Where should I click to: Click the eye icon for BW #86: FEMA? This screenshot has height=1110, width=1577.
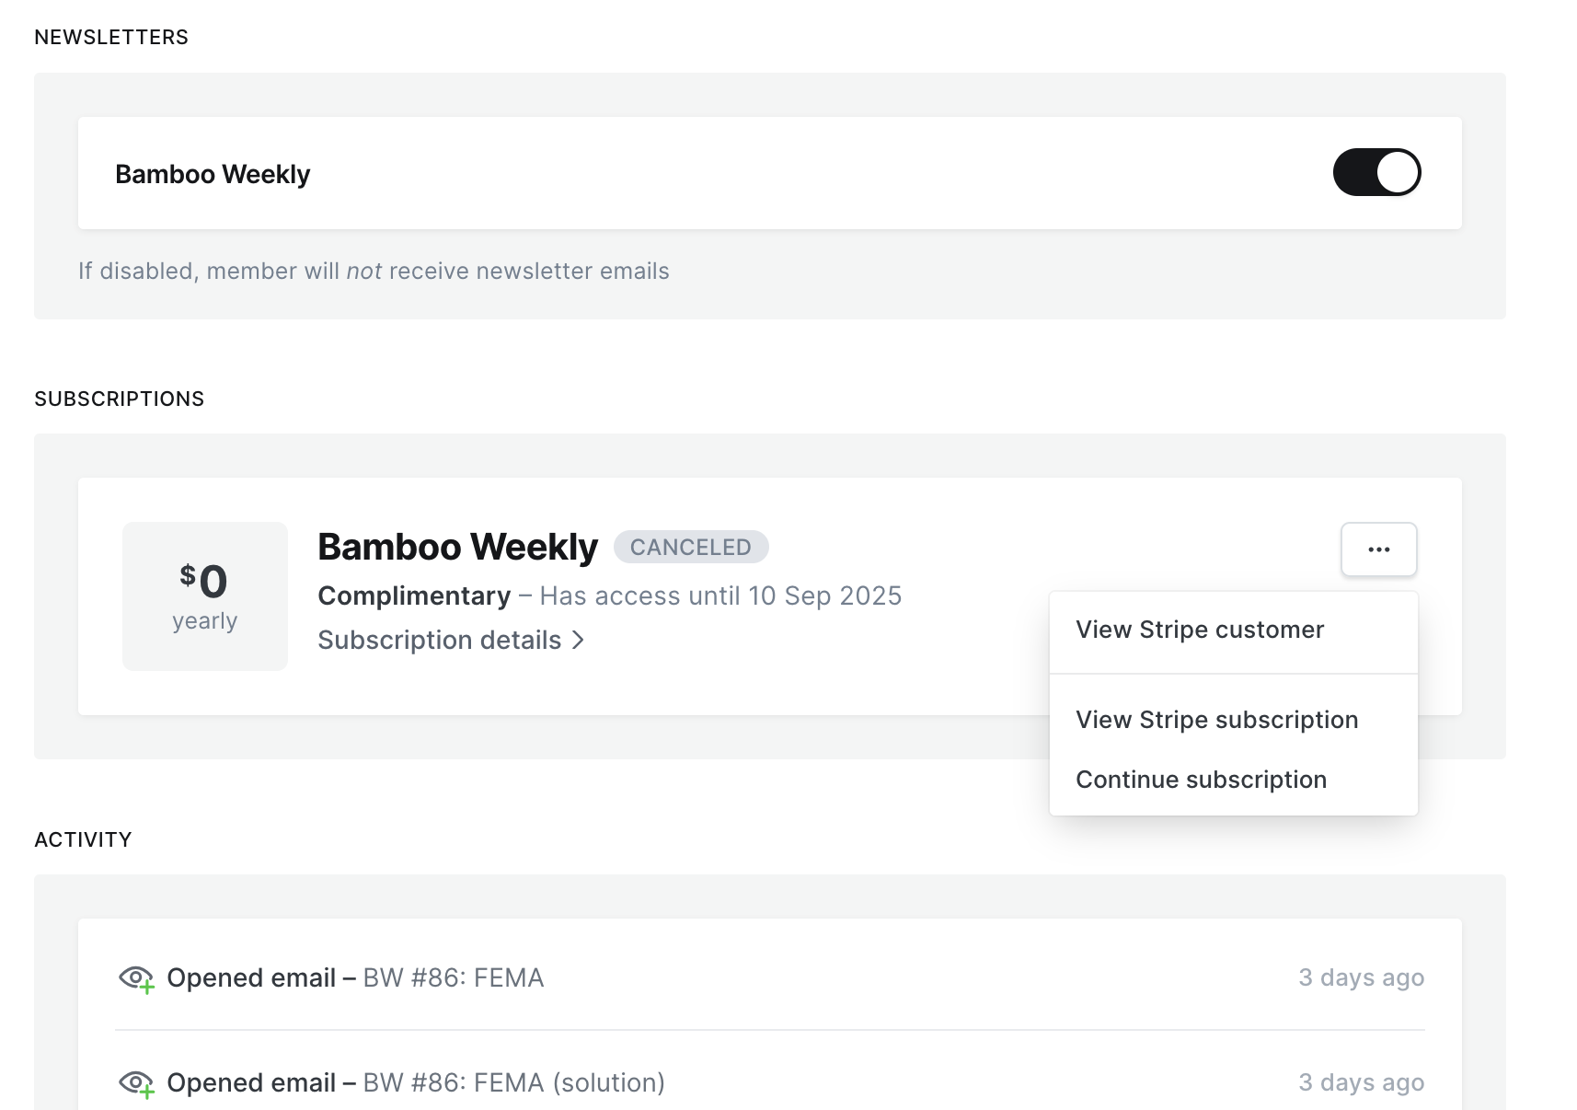[136, 978]
